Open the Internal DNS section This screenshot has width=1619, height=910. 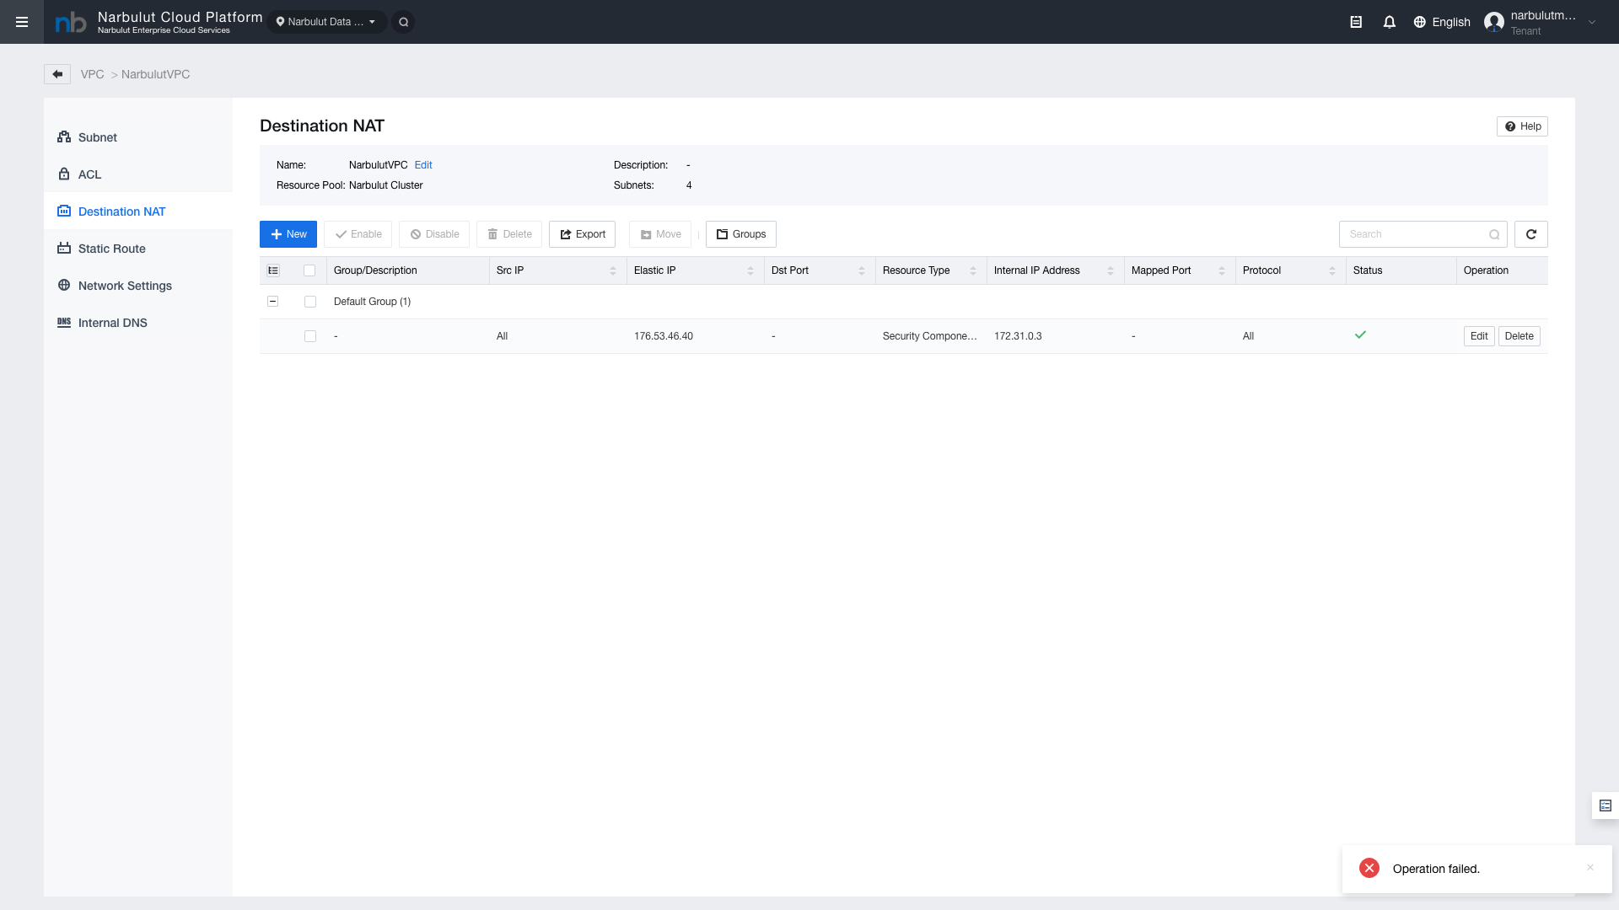(138, 323)
